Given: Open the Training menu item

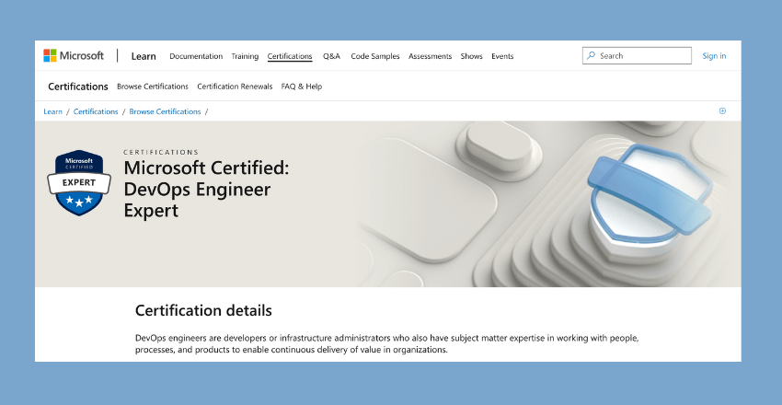Looking at the screenshot, I should [245, 56].
